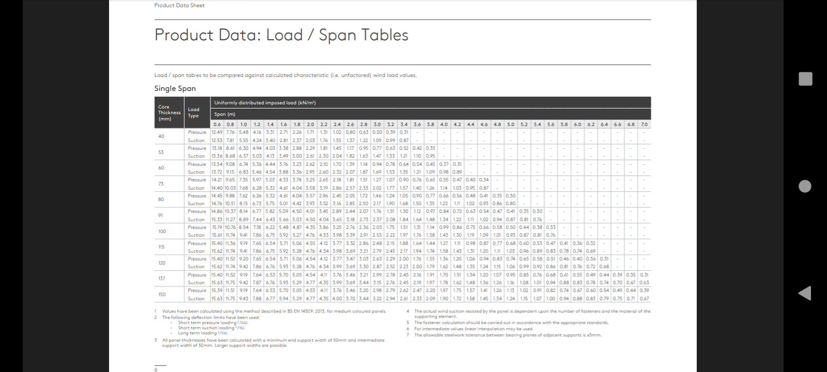Select the 3.0 span column header
Viewport: 827px width, 372px height.
pos(377,125)
